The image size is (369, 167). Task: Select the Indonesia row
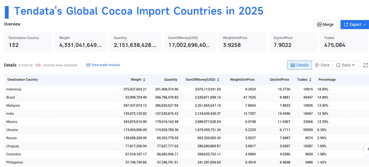coord(186,89)
